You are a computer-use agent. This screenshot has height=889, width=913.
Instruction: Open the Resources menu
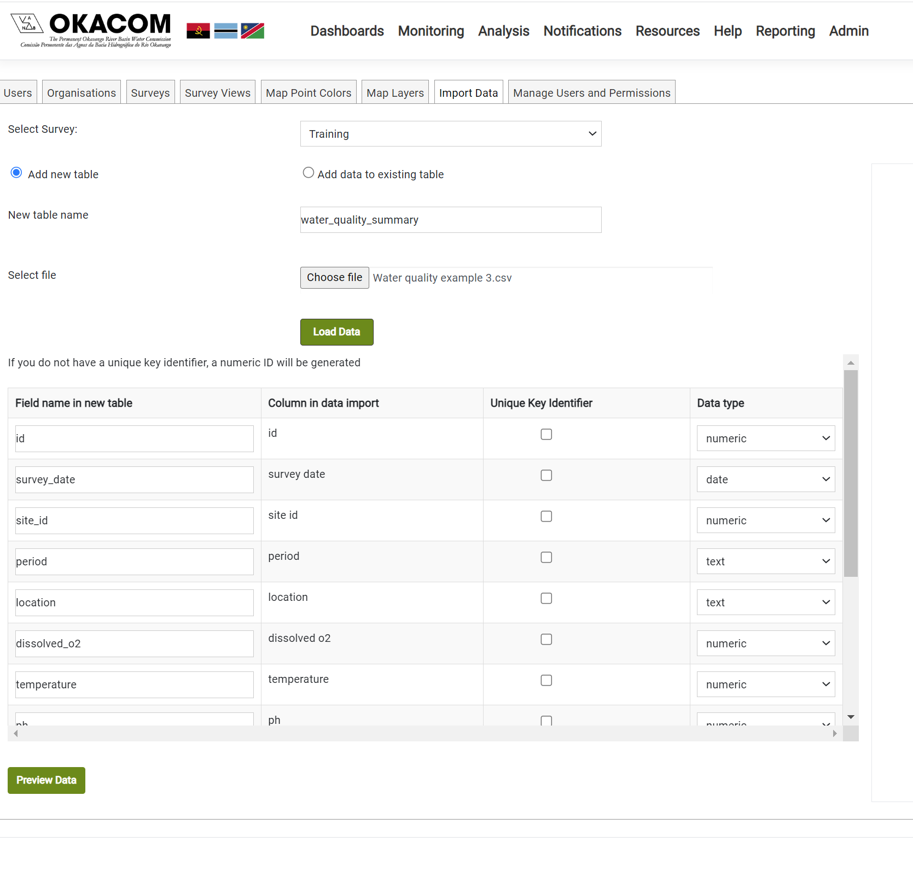[667, 31]
